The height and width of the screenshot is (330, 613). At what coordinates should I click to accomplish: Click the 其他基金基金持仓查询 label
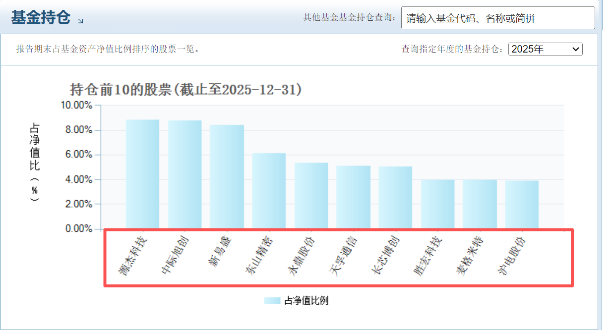click(350, 18)
